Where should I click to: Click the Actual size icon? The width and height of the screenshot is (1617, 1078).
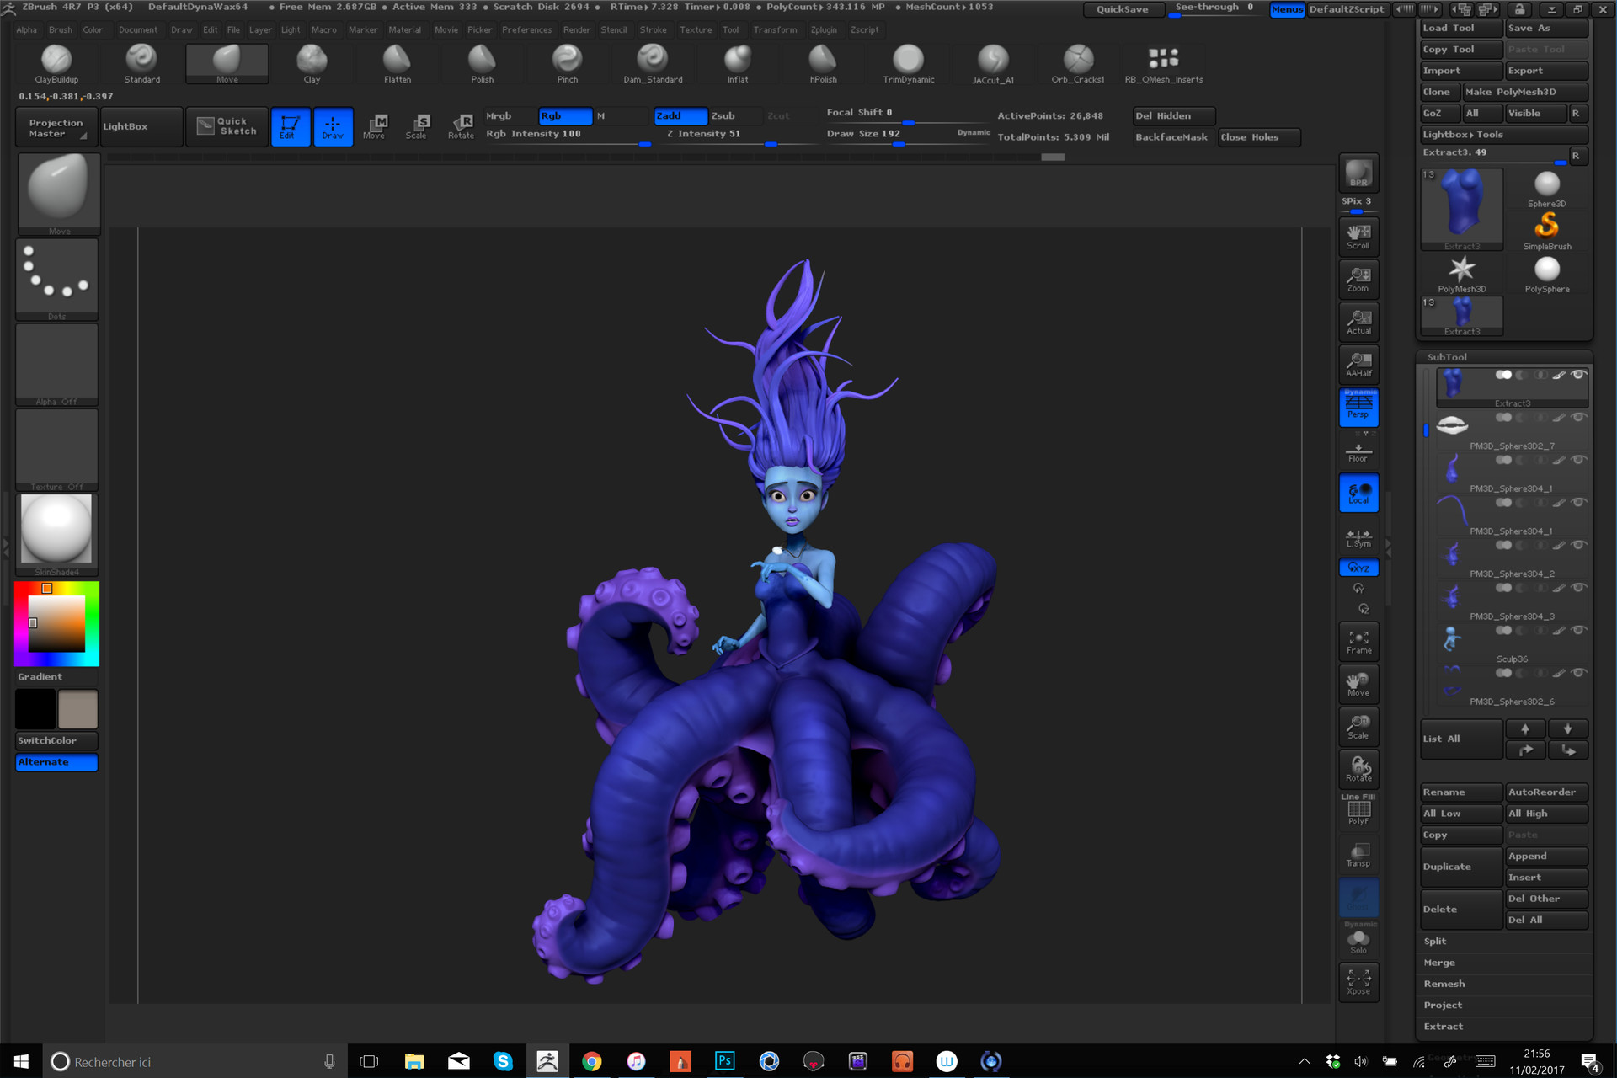tap(1358, 322)
